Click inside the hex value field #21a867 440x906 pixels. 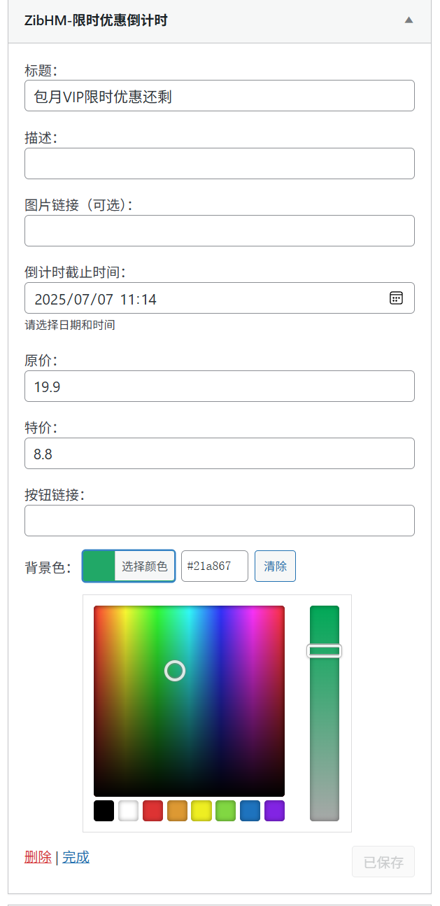tap(214, 566)
